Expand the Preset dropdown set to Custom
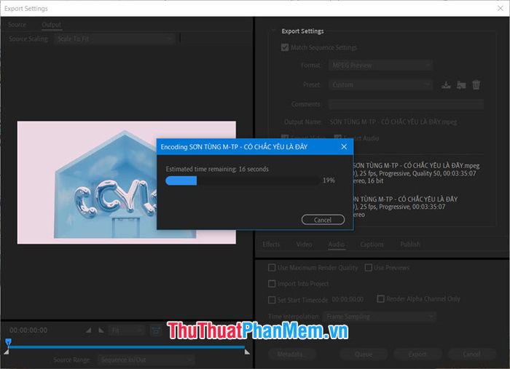510x369 pixels. tap(380, 85)
